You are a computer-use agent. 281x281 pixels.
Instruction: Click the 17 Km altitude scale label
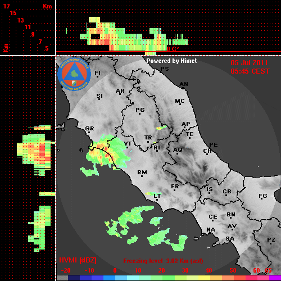(x=6, y=6)
